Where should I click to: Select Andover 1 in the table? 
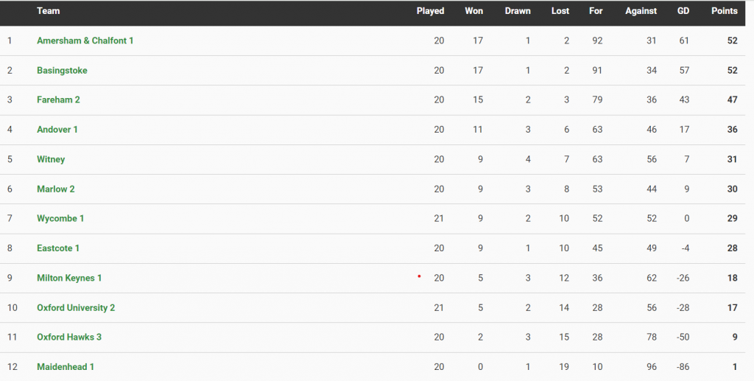click(x=57, y=130)
